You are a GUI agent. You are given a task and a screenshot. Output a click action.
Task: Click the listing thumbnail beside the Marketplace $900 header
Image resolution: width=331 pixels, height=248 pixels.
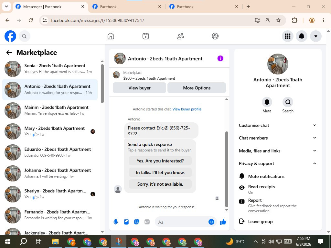pos(116,75)
